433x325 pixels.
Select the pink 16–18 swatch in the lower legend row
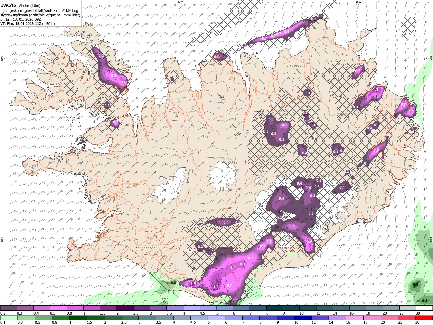355,318
